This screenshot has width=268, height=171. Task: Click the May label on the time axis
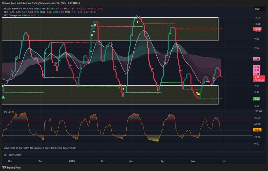coord(193,161)
